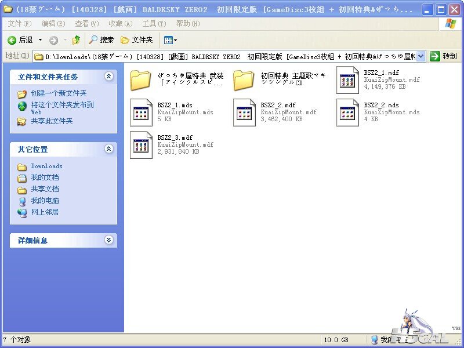Click the title bar folder icon
Screen dimensions: 464x348
click(8, 9)
